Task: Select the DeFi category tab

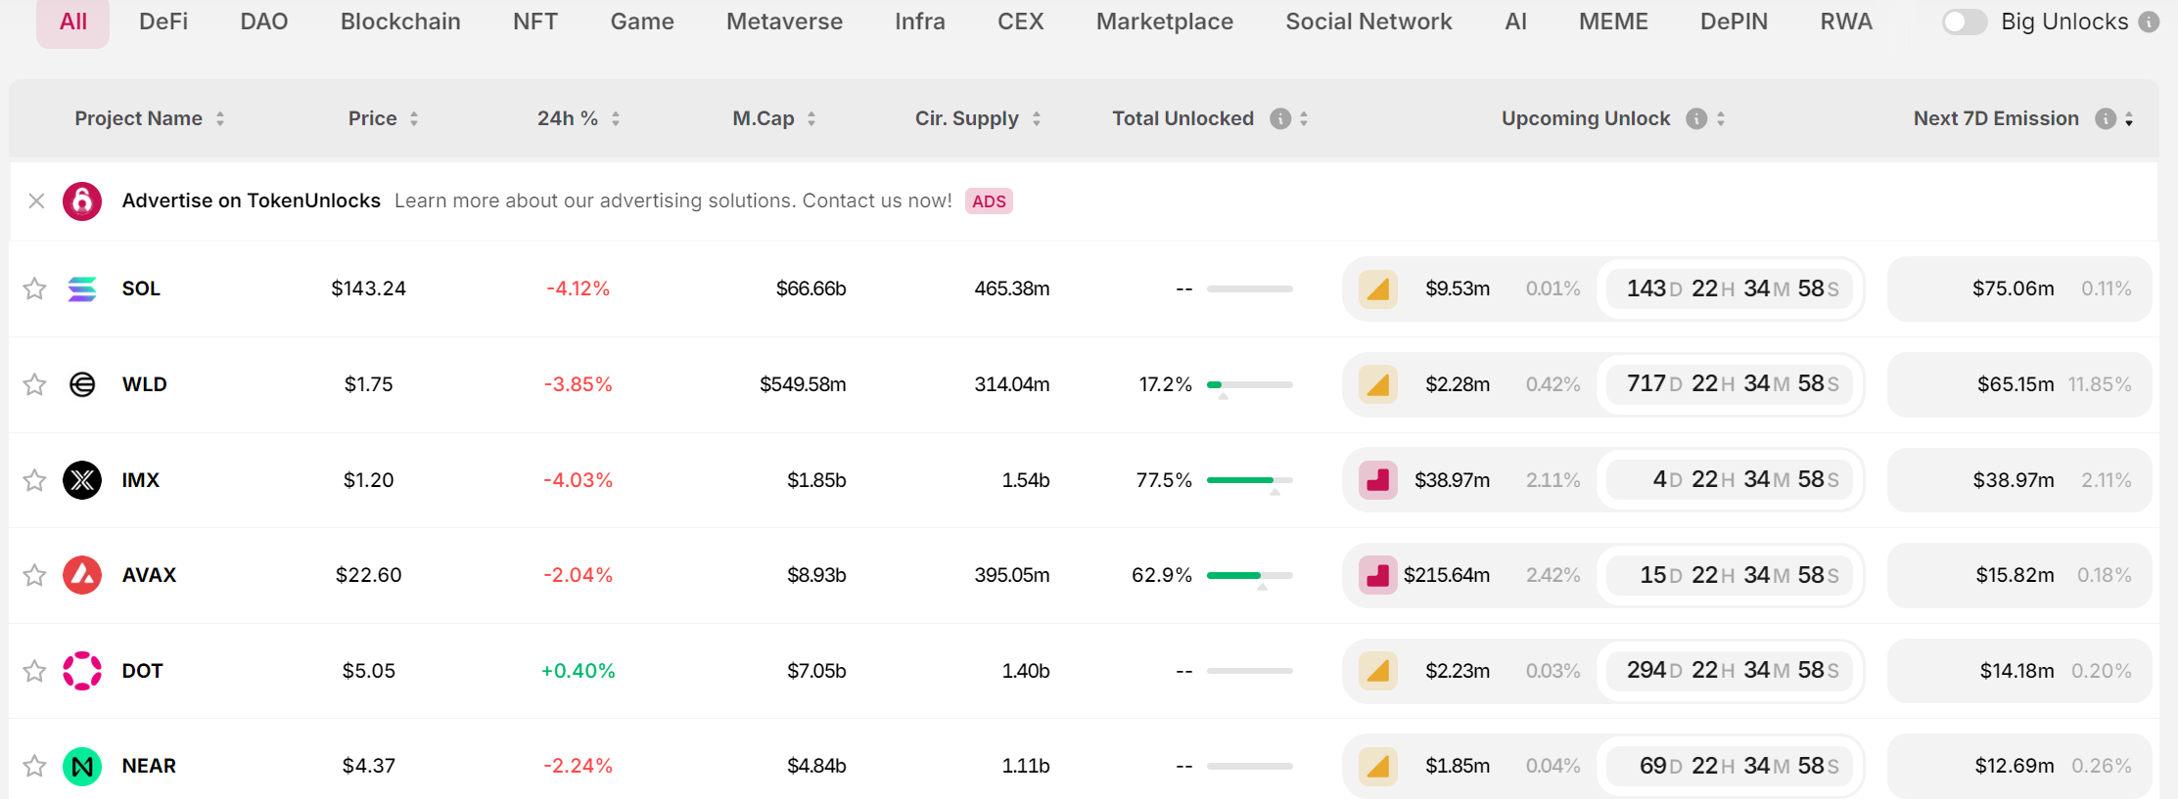Action: (x=163, y=22)
